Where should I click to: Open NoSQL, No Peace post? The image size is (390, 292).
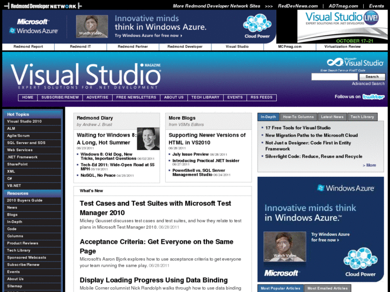click(x=98, y=175)
